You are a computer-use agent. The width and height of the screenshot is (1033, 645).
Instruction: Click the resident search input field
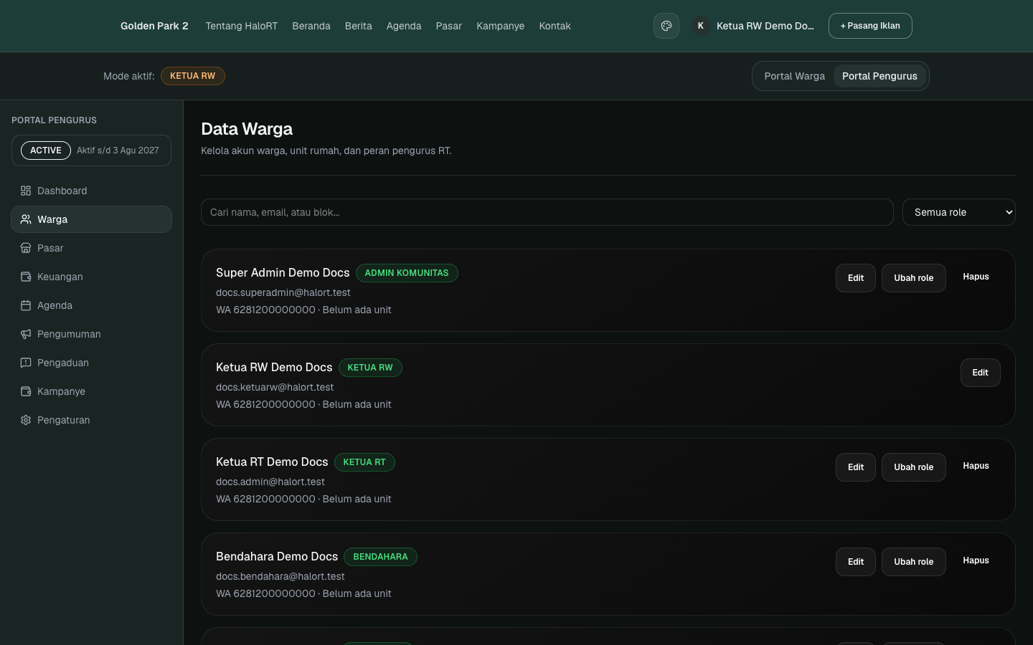click(547, 212)
